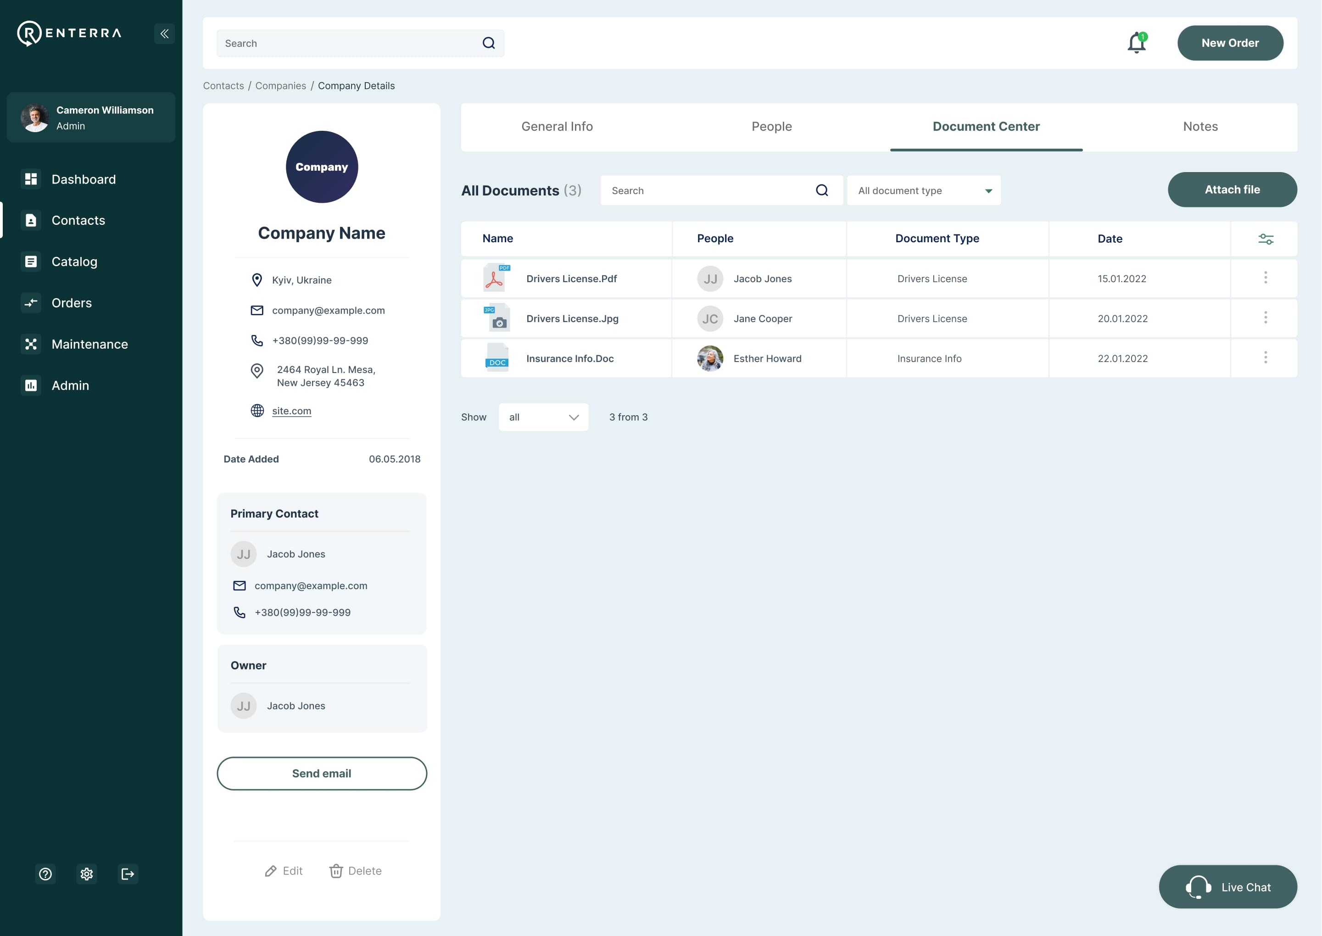
Task: Click Edit company button
Action: (x=283, y=870)
